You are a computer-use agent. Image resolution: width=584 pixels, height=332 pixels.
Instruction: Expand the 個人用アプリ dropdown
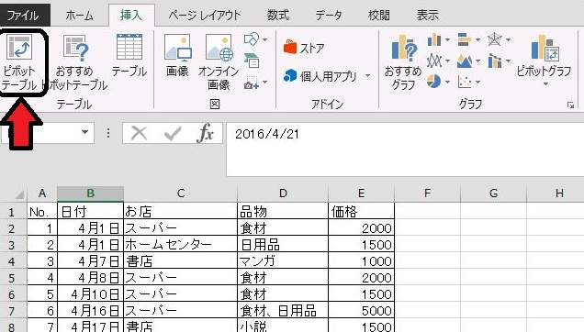pos(367,76)
